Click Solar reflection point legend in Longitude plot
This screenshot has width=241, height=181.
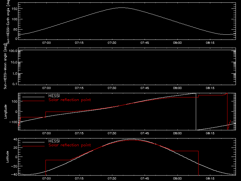70,100
